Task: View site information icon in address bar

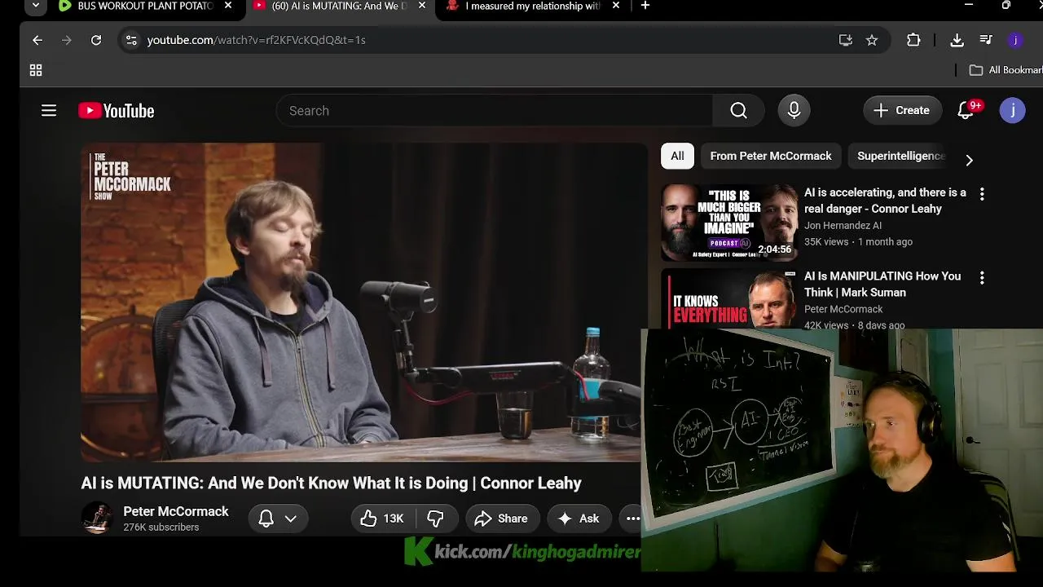Action: coord(132,40)
